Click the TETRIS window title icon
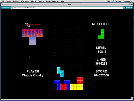Viewport: 134px width, 101px height. tap(64, 4)
